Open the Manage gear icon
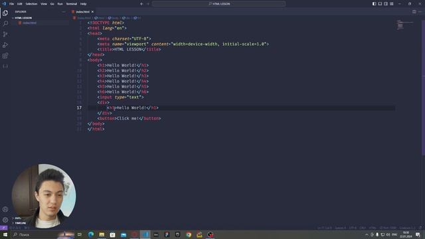 click(5, 220)
